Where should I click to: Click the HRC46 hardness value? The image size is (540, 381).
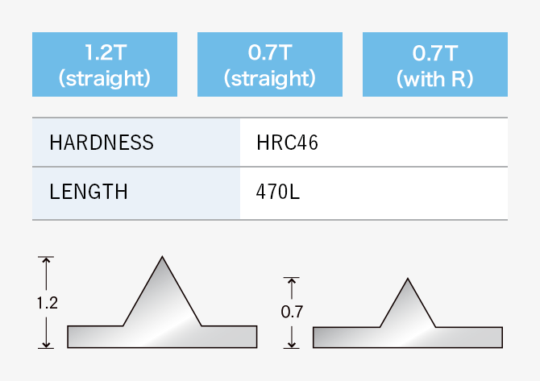(x=287, y=143)
